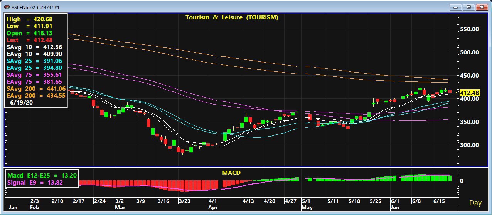Click the Open = 418.13 legend entry
The width and height of the screenshot is (492, 215).
coord(30,33)
